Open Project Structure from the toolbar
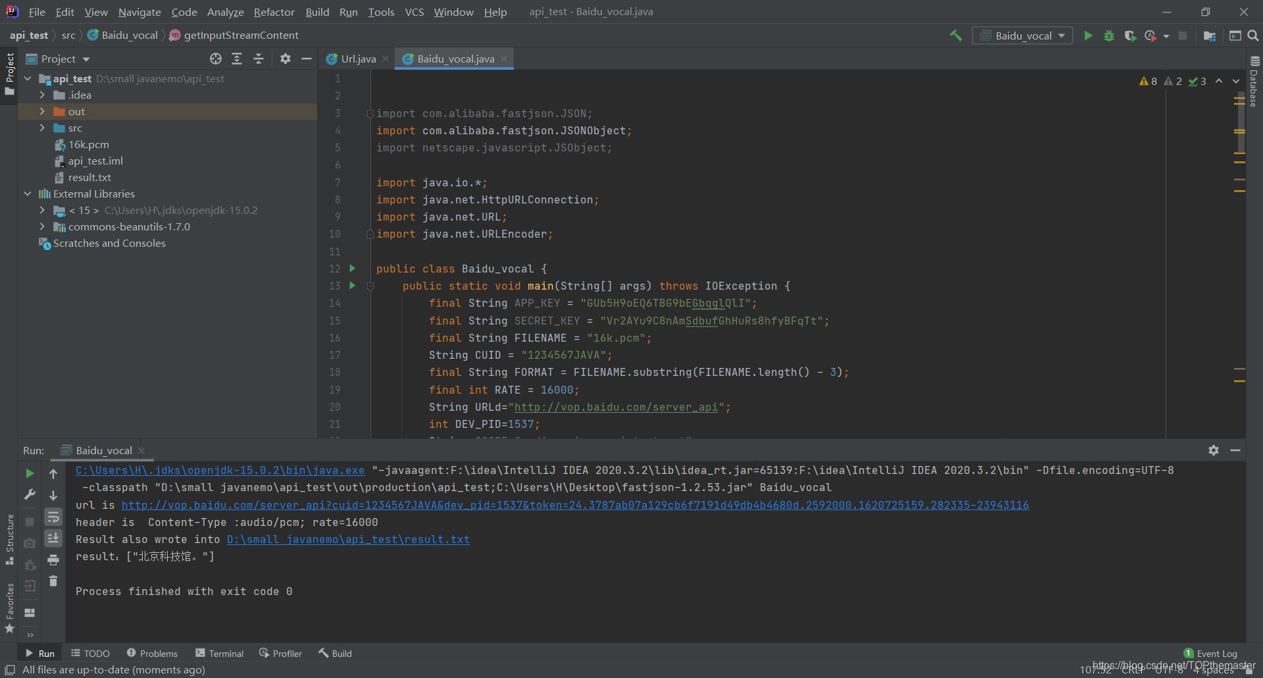Image resolution: width=1263 pixels, height=678 pixels. (x=1210, y=36)
